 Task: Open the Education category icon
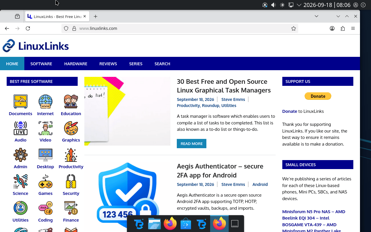point(71,101)
